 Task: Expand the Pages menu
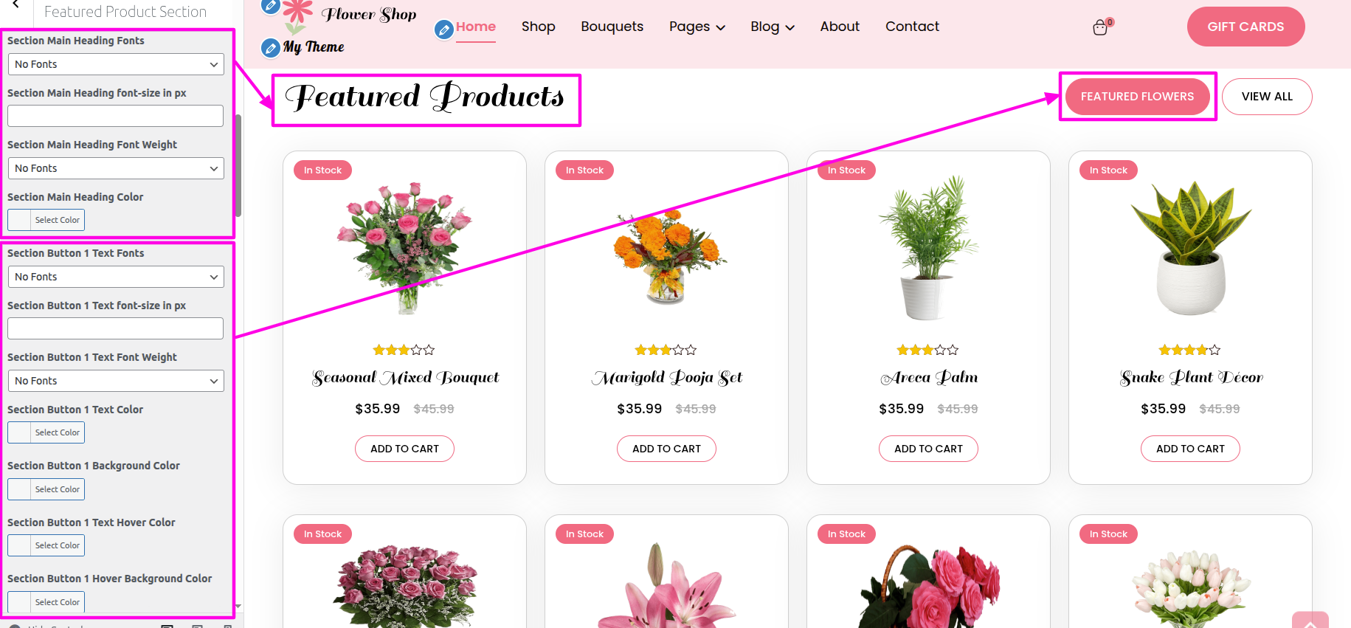(x=697, y=27)
